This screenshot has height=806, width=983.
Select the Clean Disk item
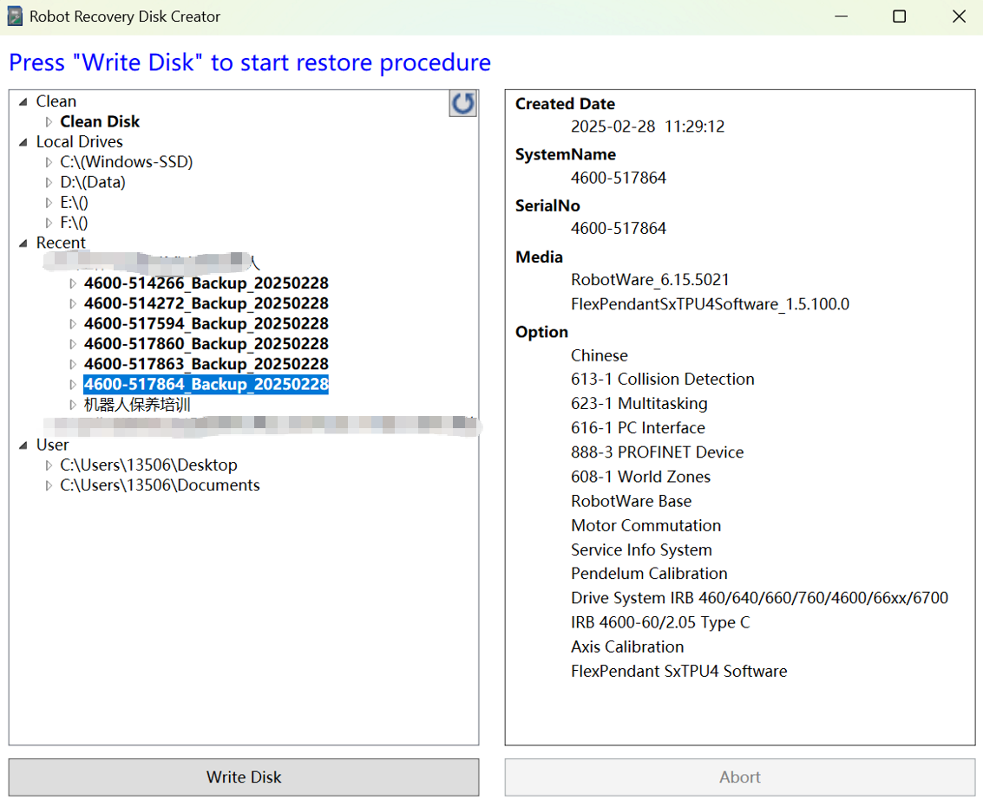100,121
